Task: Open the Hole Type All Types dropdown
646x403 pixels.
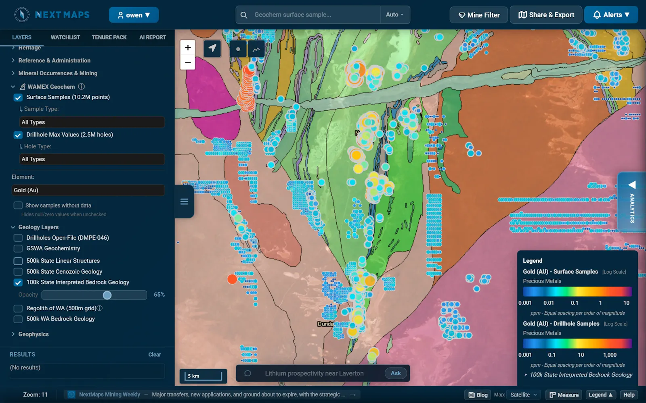Action: pyautogui.click(x=92, y=159)
